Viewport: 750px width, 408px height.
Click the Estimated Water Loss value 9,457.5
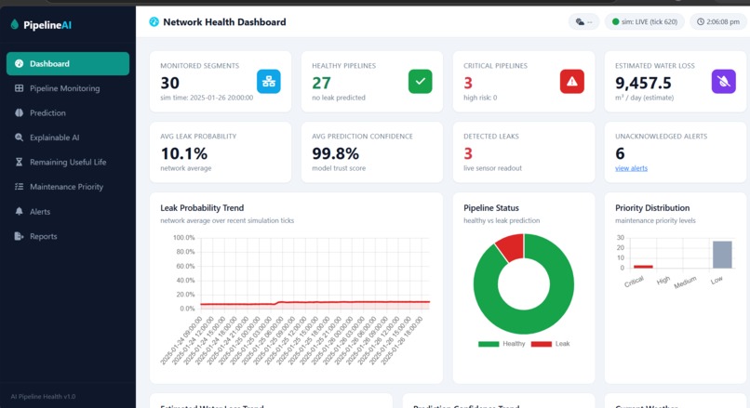[643, 83]
